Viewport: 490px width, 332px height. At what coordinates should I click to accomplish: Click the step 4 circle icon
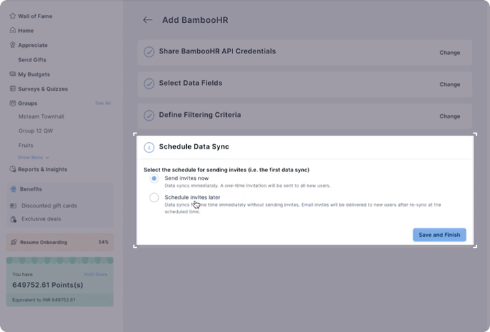pyautogui.click(x=149, y=147)
